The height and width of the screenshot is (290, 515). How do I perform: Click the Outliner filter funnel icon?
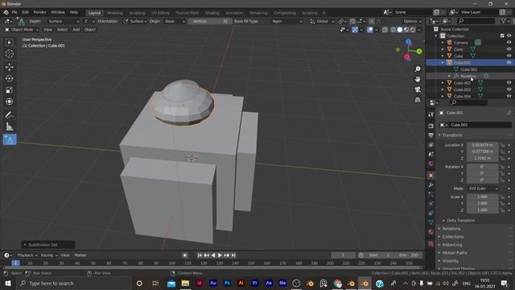point(504,21)
